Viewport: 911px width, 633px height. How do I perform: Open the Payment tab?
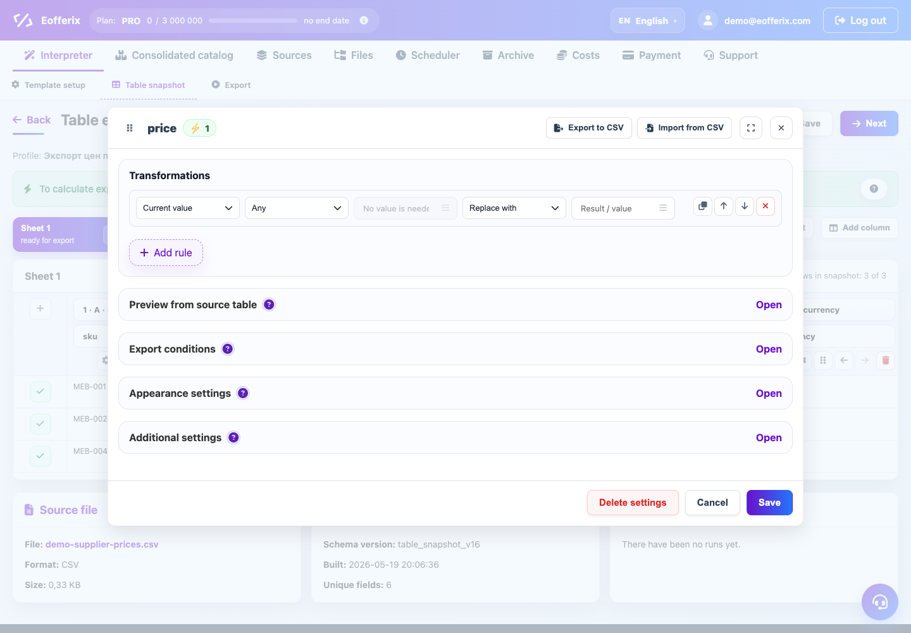652,55
